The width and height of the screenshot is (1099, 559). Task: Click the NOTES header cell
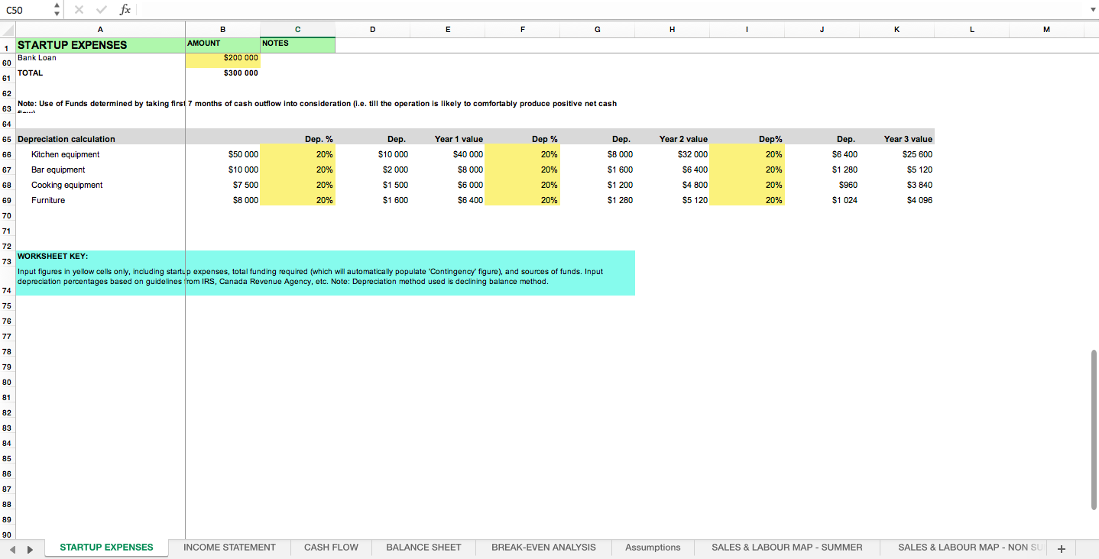click(297, 45)
